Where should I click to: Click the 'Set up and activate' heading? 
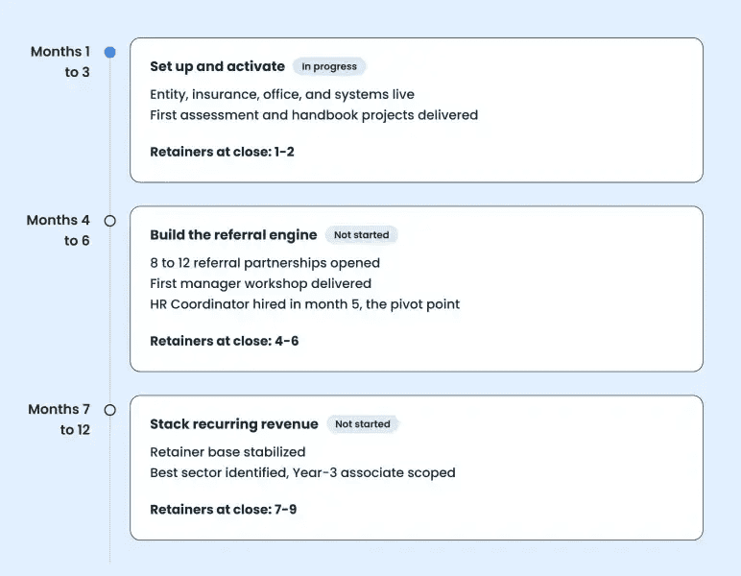(217, 66)
